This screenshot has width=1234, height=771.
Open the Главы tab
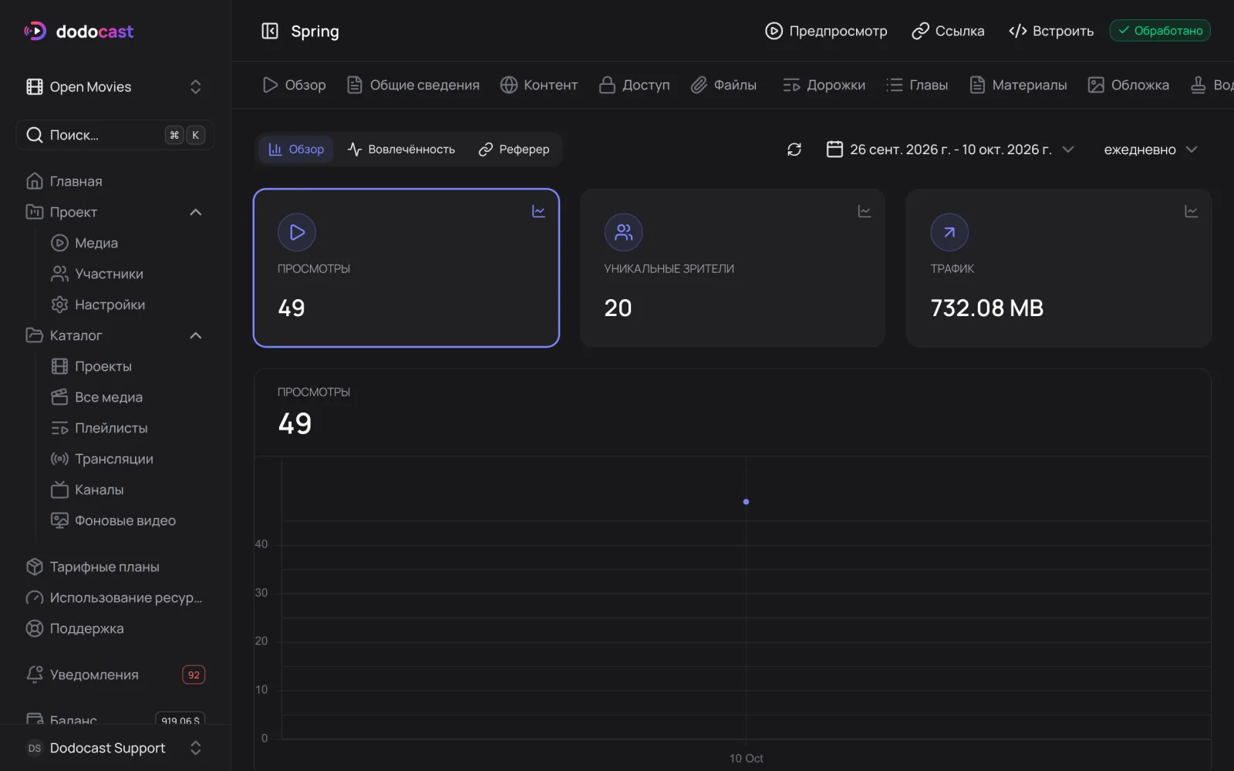pos(916,85)
